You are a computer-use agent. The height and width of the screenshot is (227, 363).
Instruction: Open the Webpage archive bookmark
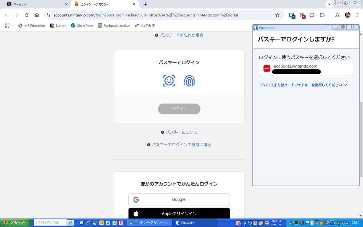tap(114, 26)
